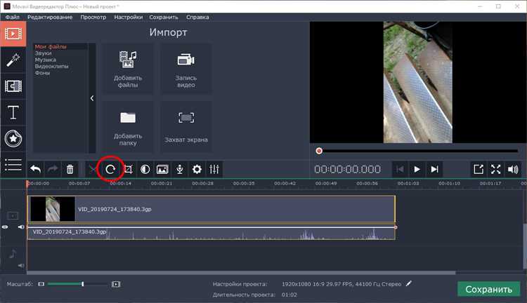Edit project settings with pencil icon

pyautogui.click(x=409, y=284)
